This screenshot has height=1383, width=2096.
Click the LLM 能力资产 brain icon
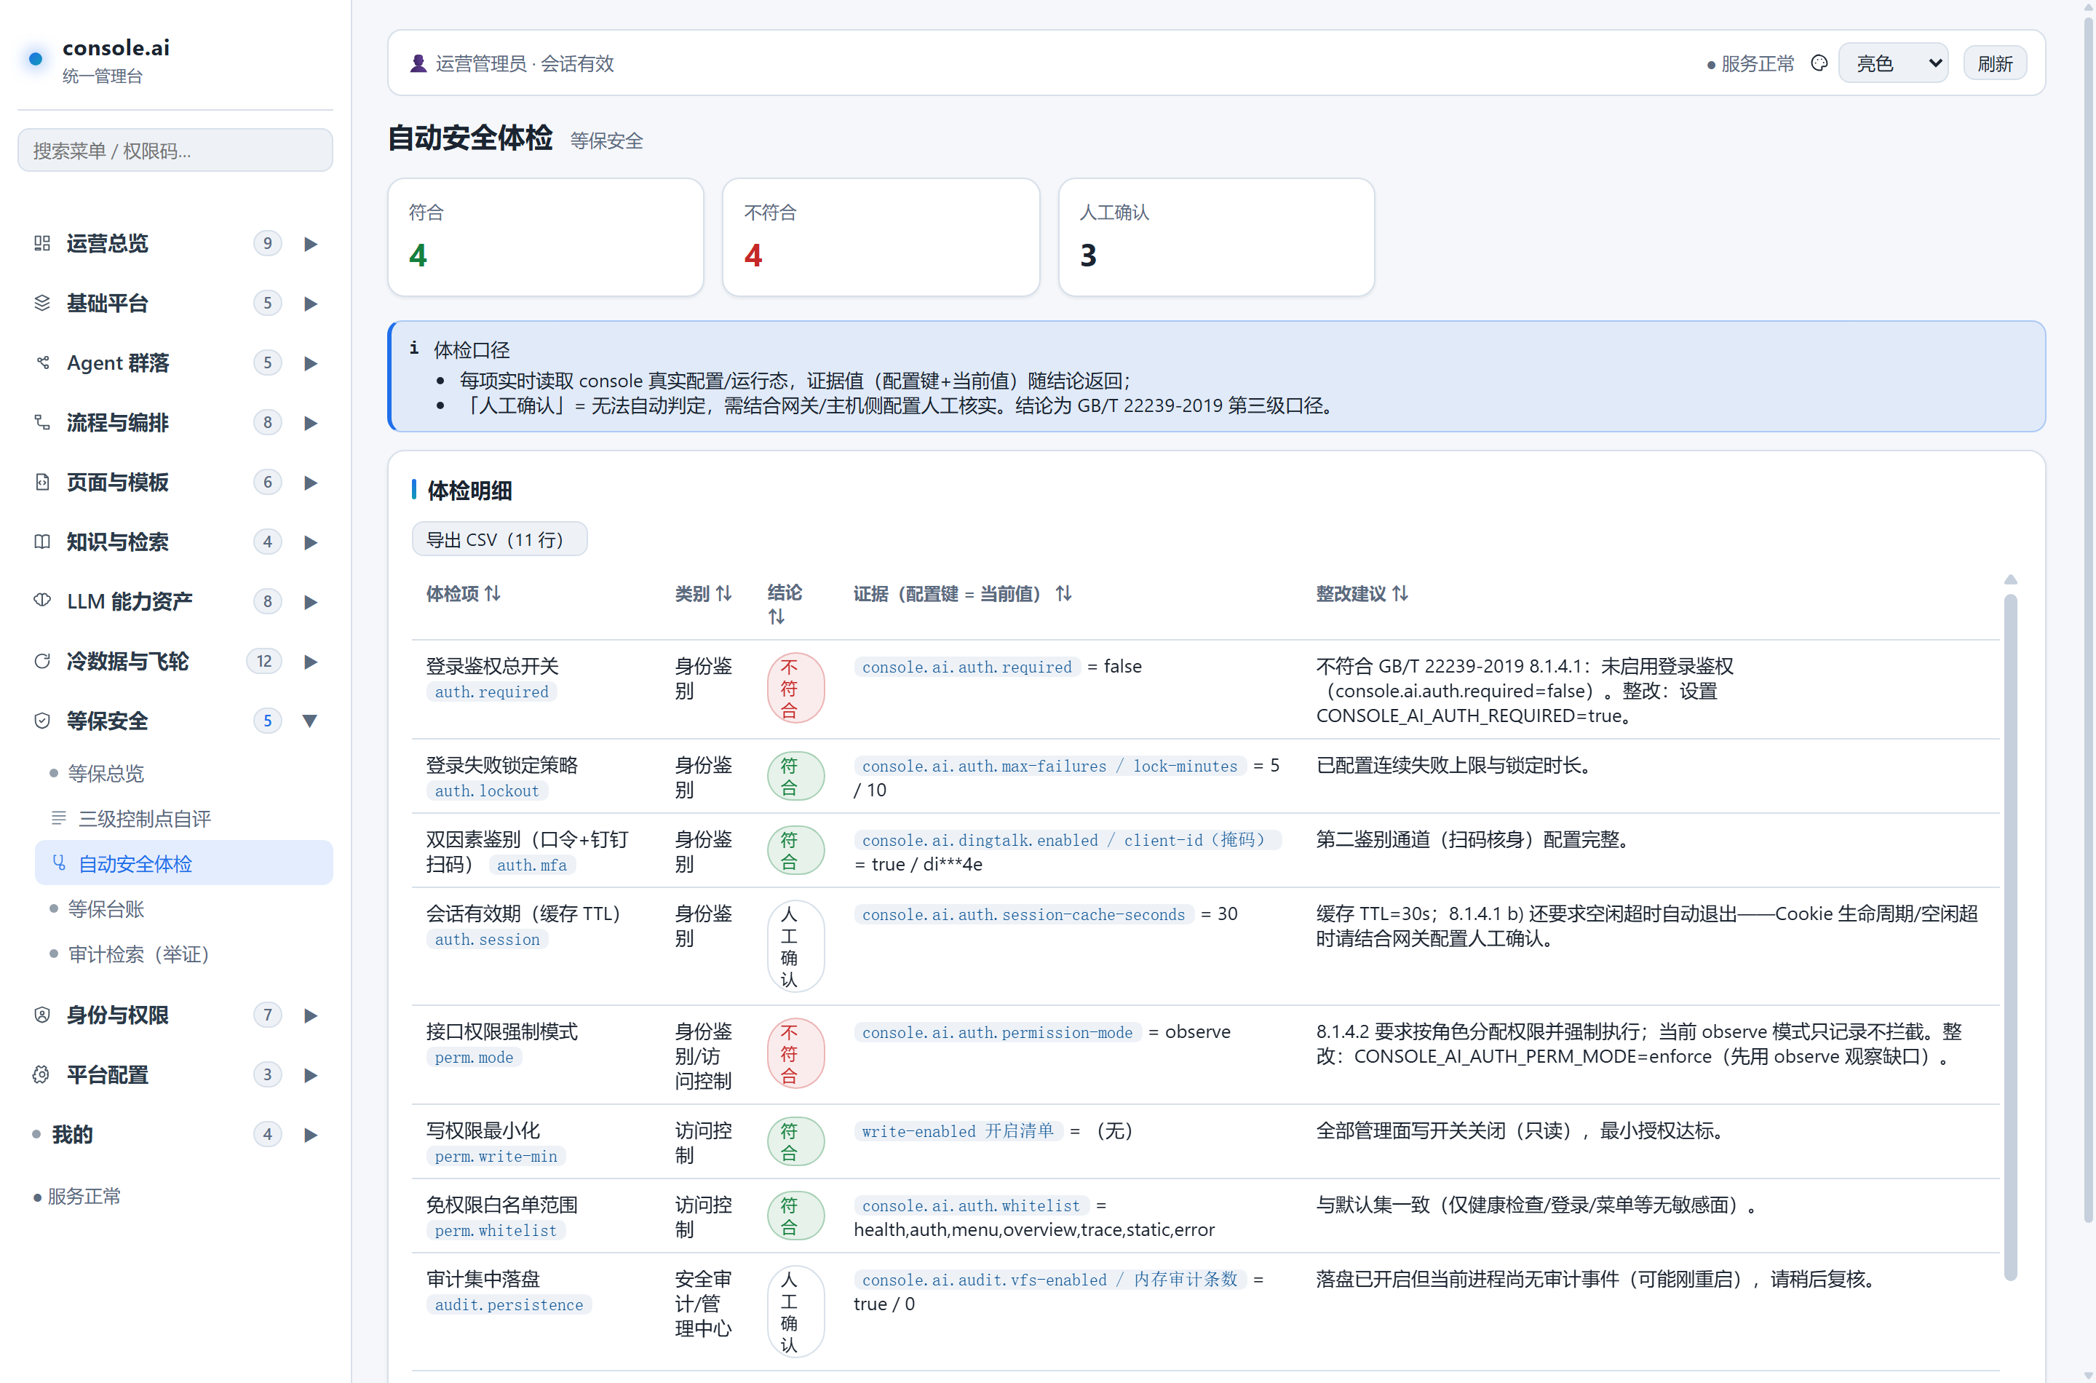[x=41, y=601]
